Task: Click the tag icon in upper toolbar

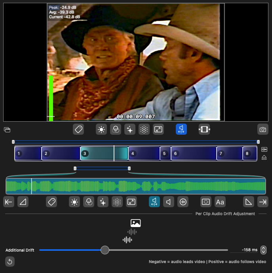Action: [78, 129]
